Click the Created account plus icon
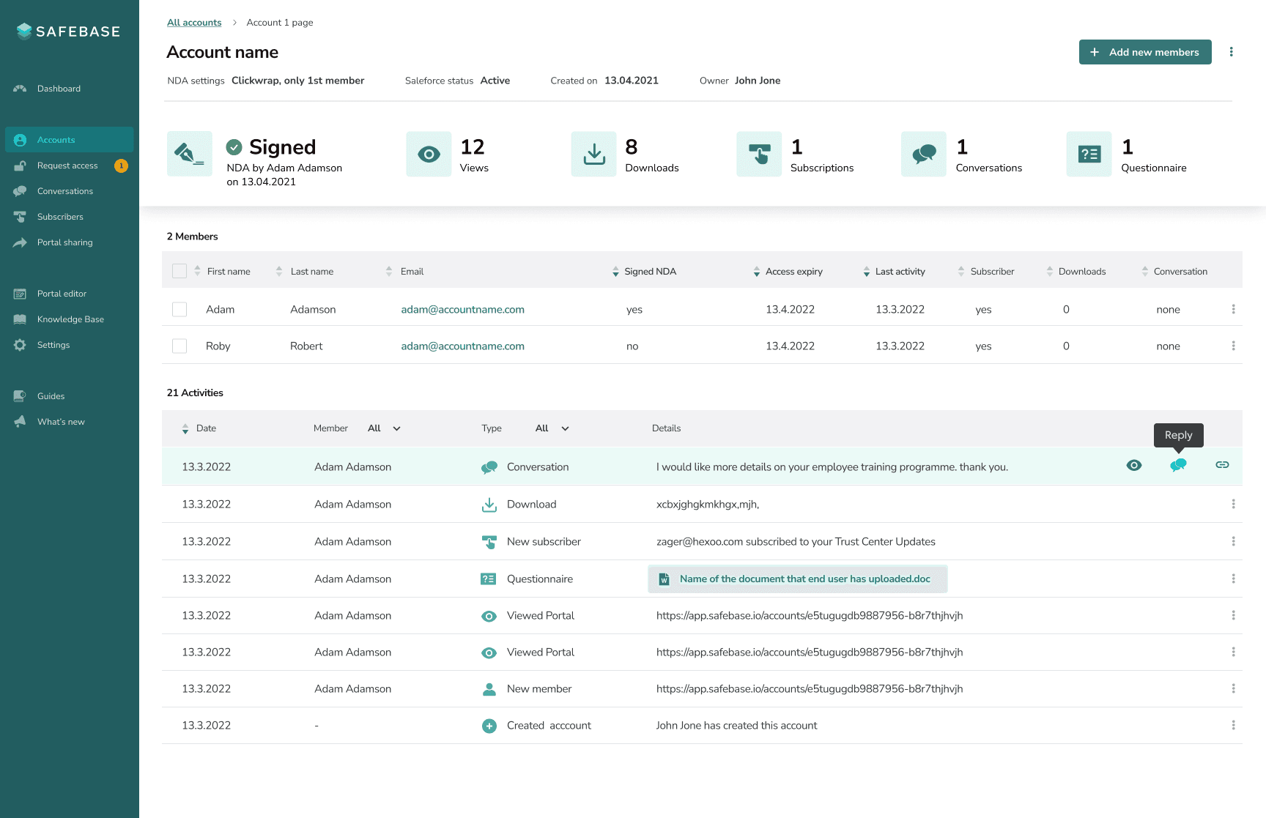Viewport: 1266px width, 818px height. (x=489, y=726)
